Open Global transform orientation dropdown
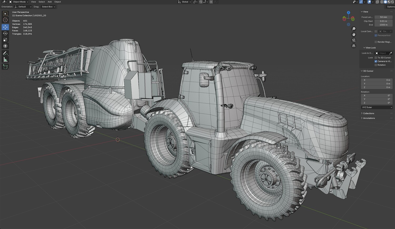Screen dimensions: 395x229 point(185,2)
